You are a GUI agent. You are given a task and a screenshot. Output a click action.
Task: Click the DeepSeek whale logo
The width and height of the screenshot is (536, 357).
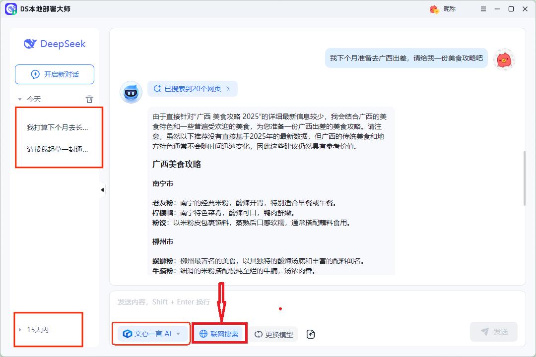[30, 44]
